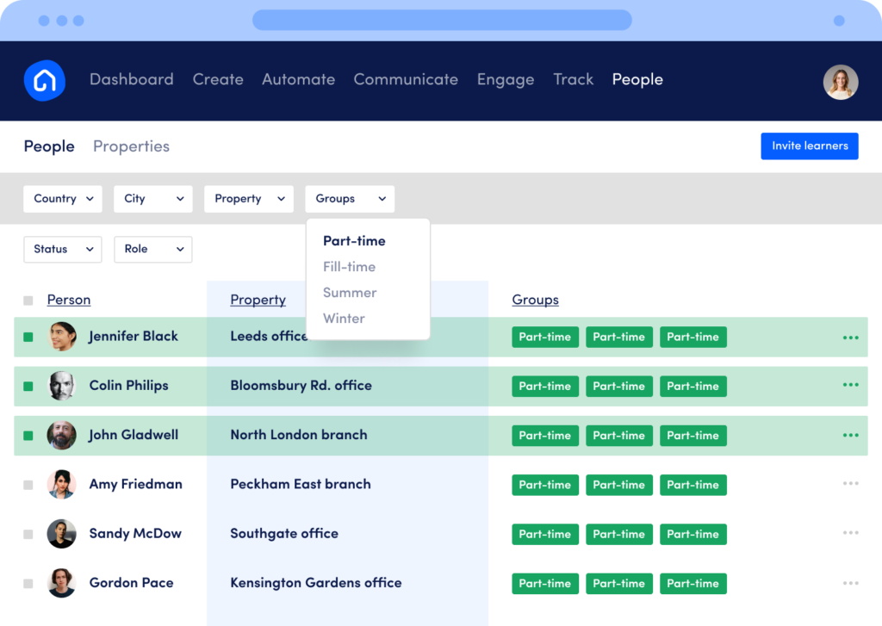
Task: Open the three-dot menu for Colin Philips
Action: click(x=850, y=386)
